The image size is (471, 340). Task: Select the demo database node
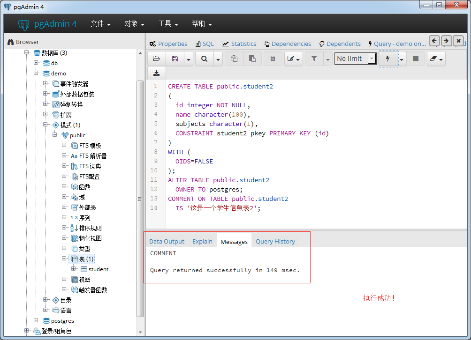55,74
